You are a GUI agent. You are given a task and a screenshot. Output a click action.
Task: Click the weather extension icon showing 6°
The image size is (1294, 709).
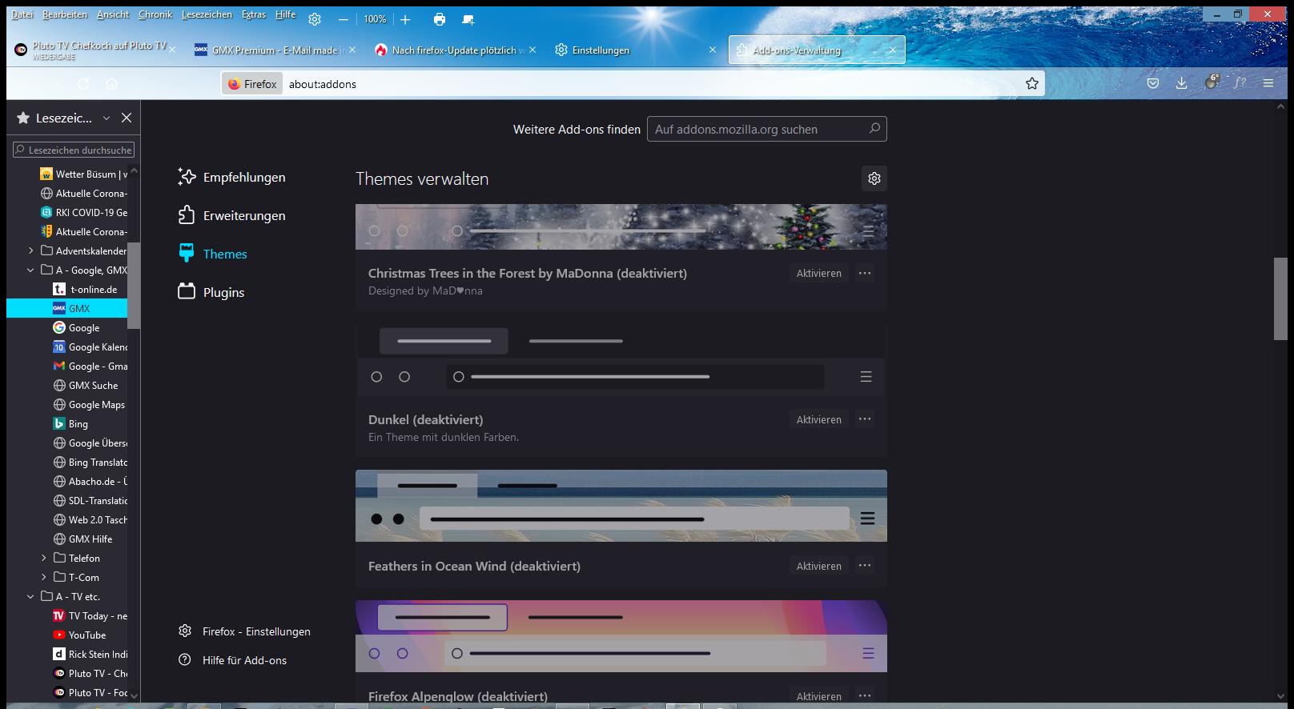[1212, 82]
